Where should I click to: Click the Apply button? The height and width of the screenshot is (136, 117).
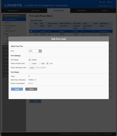click(17, 89)
